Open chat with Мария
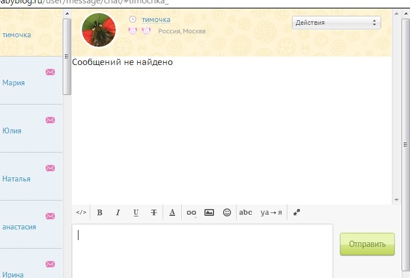This screenshot has height=278, width=410. (31, 80)
